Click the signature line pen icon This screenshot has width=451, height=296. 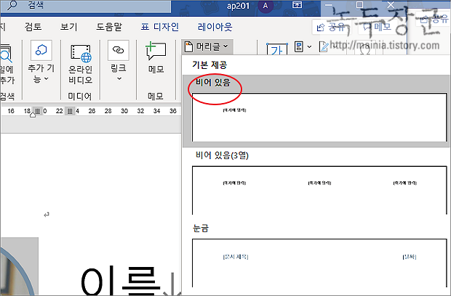[x=324, y=46]
